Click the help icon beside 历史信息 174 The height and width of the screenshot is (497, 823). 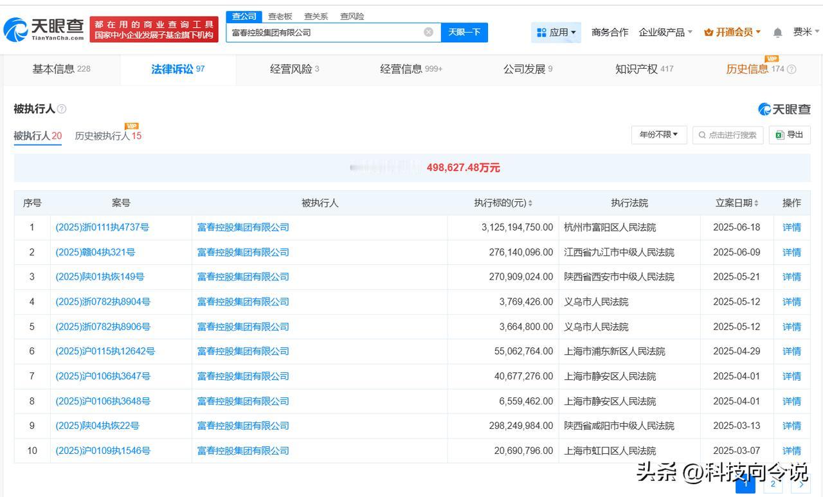point(791,69)
